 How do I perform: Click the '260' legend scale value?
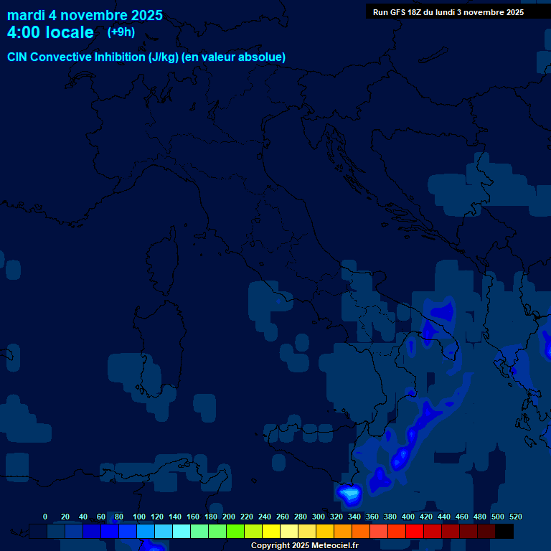(283, 517)
